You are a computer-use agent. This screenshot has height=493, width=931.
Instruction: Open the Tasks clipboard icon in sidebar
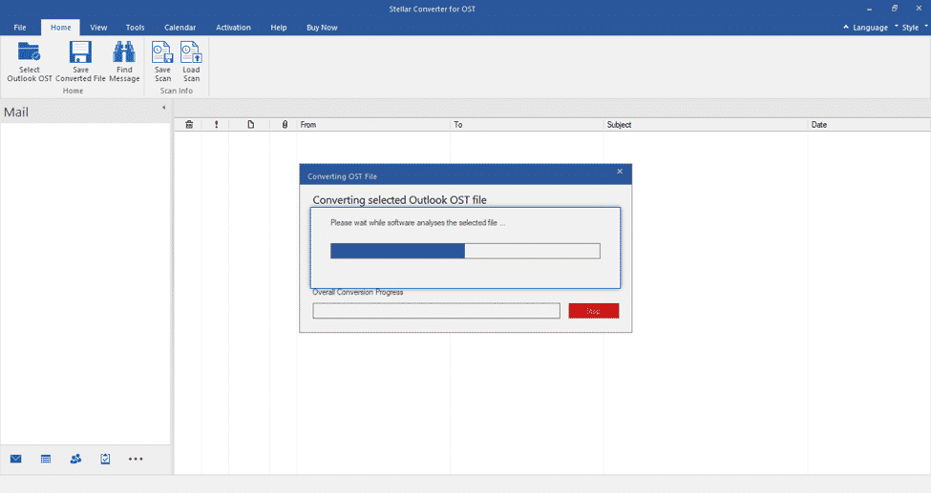click(105, 459)
